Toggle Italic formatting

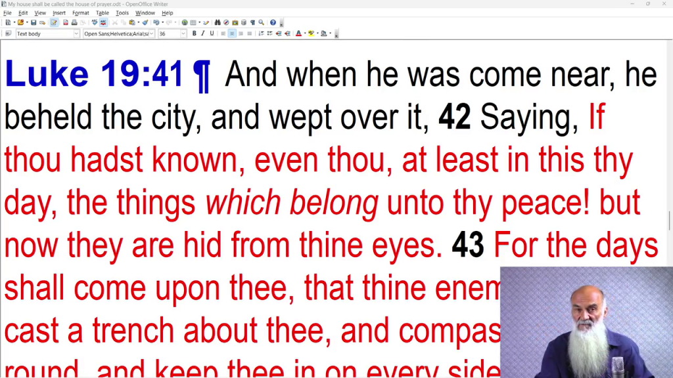click(x=203, y=33)
